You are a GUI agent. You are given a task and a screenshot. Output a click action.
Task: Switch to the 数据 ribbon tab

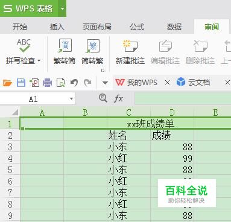tap(174, 27)
